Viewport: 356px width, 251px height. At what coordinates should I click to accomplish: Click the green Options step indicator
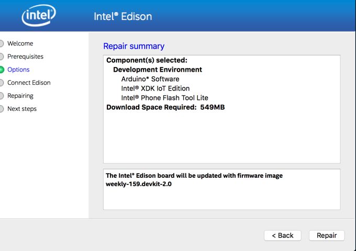[x=2, y=70]
